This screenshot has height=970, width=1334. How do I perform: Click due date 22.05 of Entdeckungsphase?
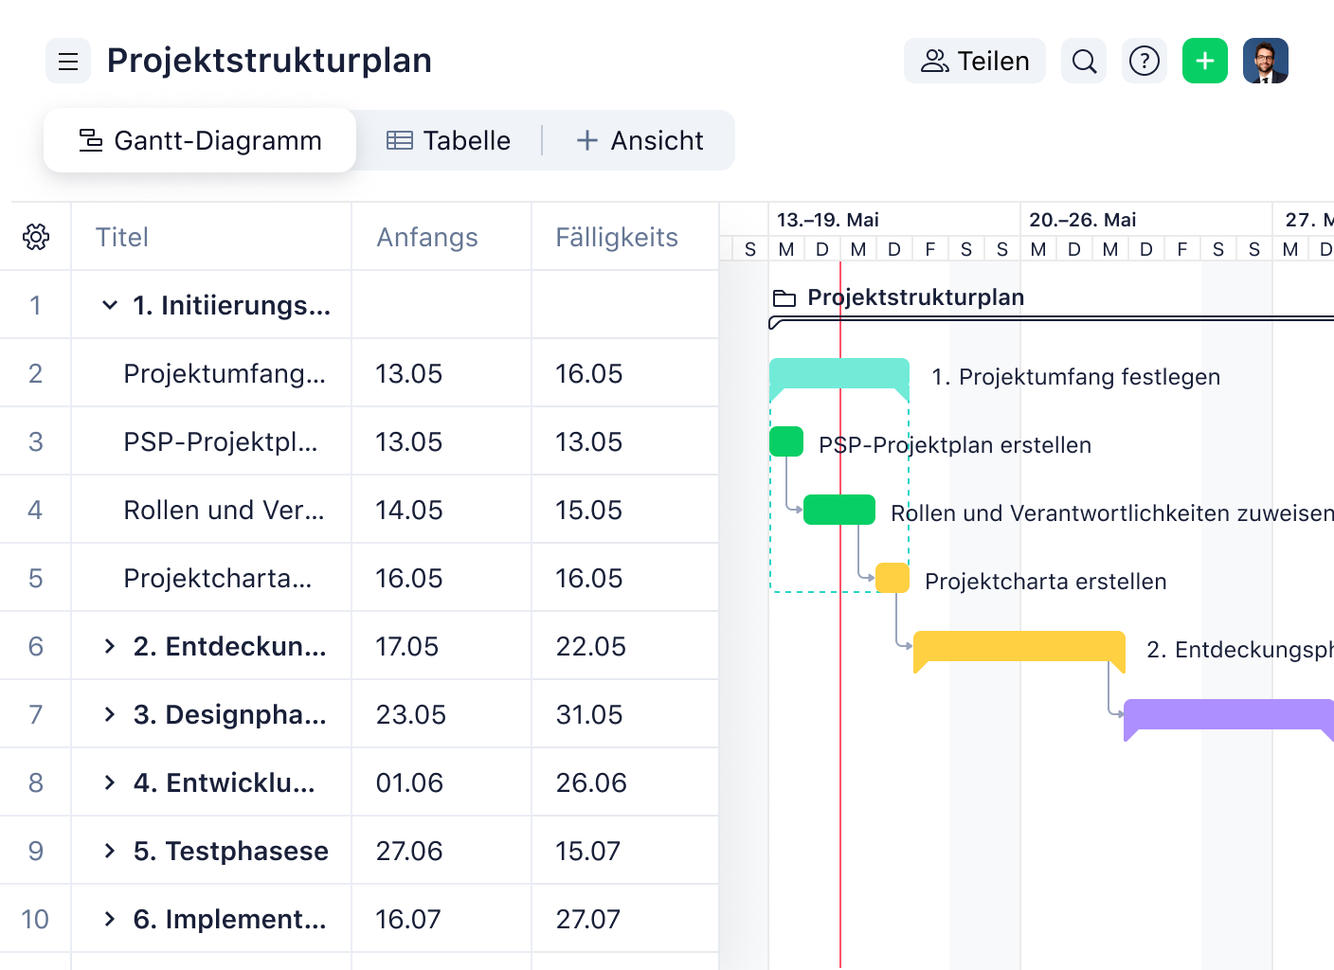click(x=591, y=646)
